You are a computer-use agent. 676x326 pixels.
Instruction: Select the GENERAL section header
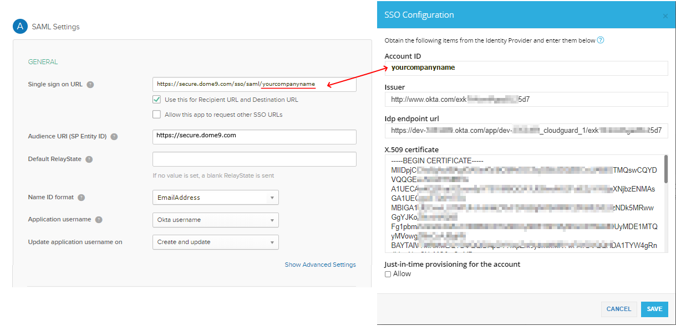click(43, 61)
